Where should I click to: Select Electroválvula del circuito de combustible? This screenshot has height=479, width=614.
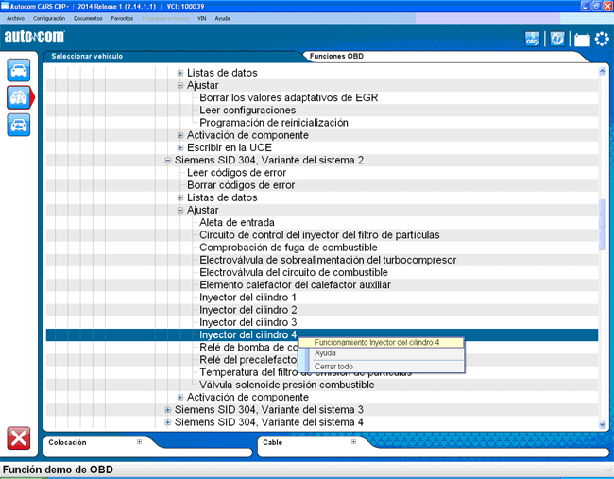tap(294, 273)
